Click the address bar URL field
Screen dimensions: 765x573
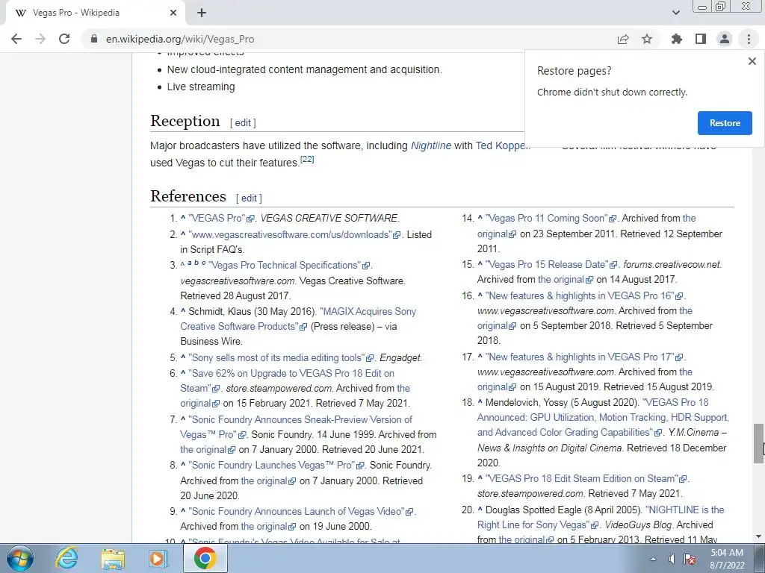341,39
